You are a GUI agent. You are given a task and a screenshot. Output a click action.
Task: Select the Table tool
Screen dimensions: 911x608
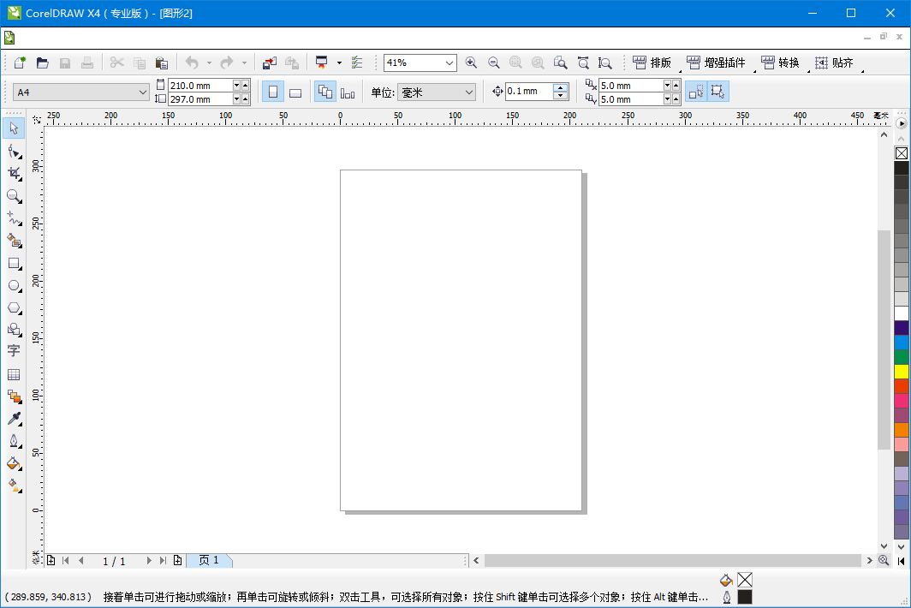point(14,374)
